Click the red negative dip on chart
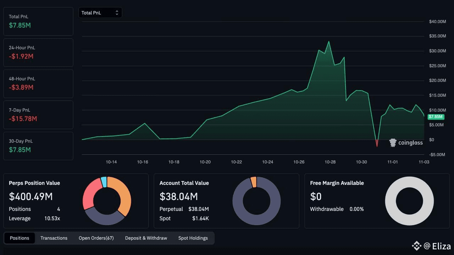The height and width of the screenshot is (255, 454). [x=377, y=143]
